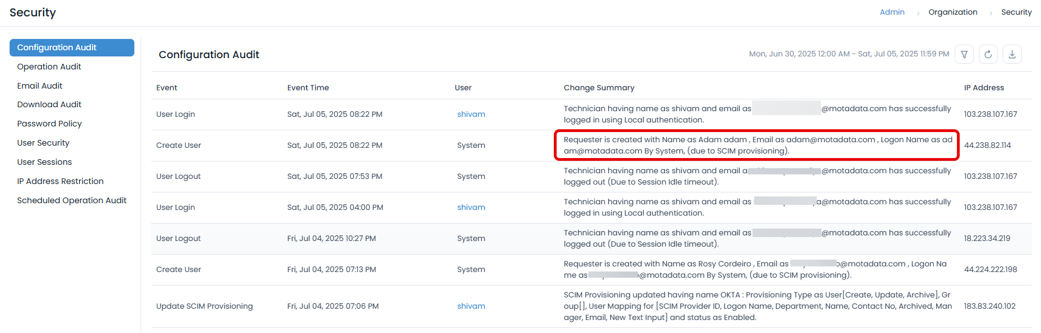Click the filter icon in Configuration Audit
1041x333 pixels.
[x=964, y=54]
